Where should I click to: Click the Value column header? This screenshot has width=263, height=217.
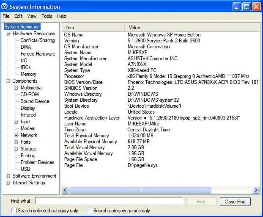pyautogui.click(x=192, y=28)
